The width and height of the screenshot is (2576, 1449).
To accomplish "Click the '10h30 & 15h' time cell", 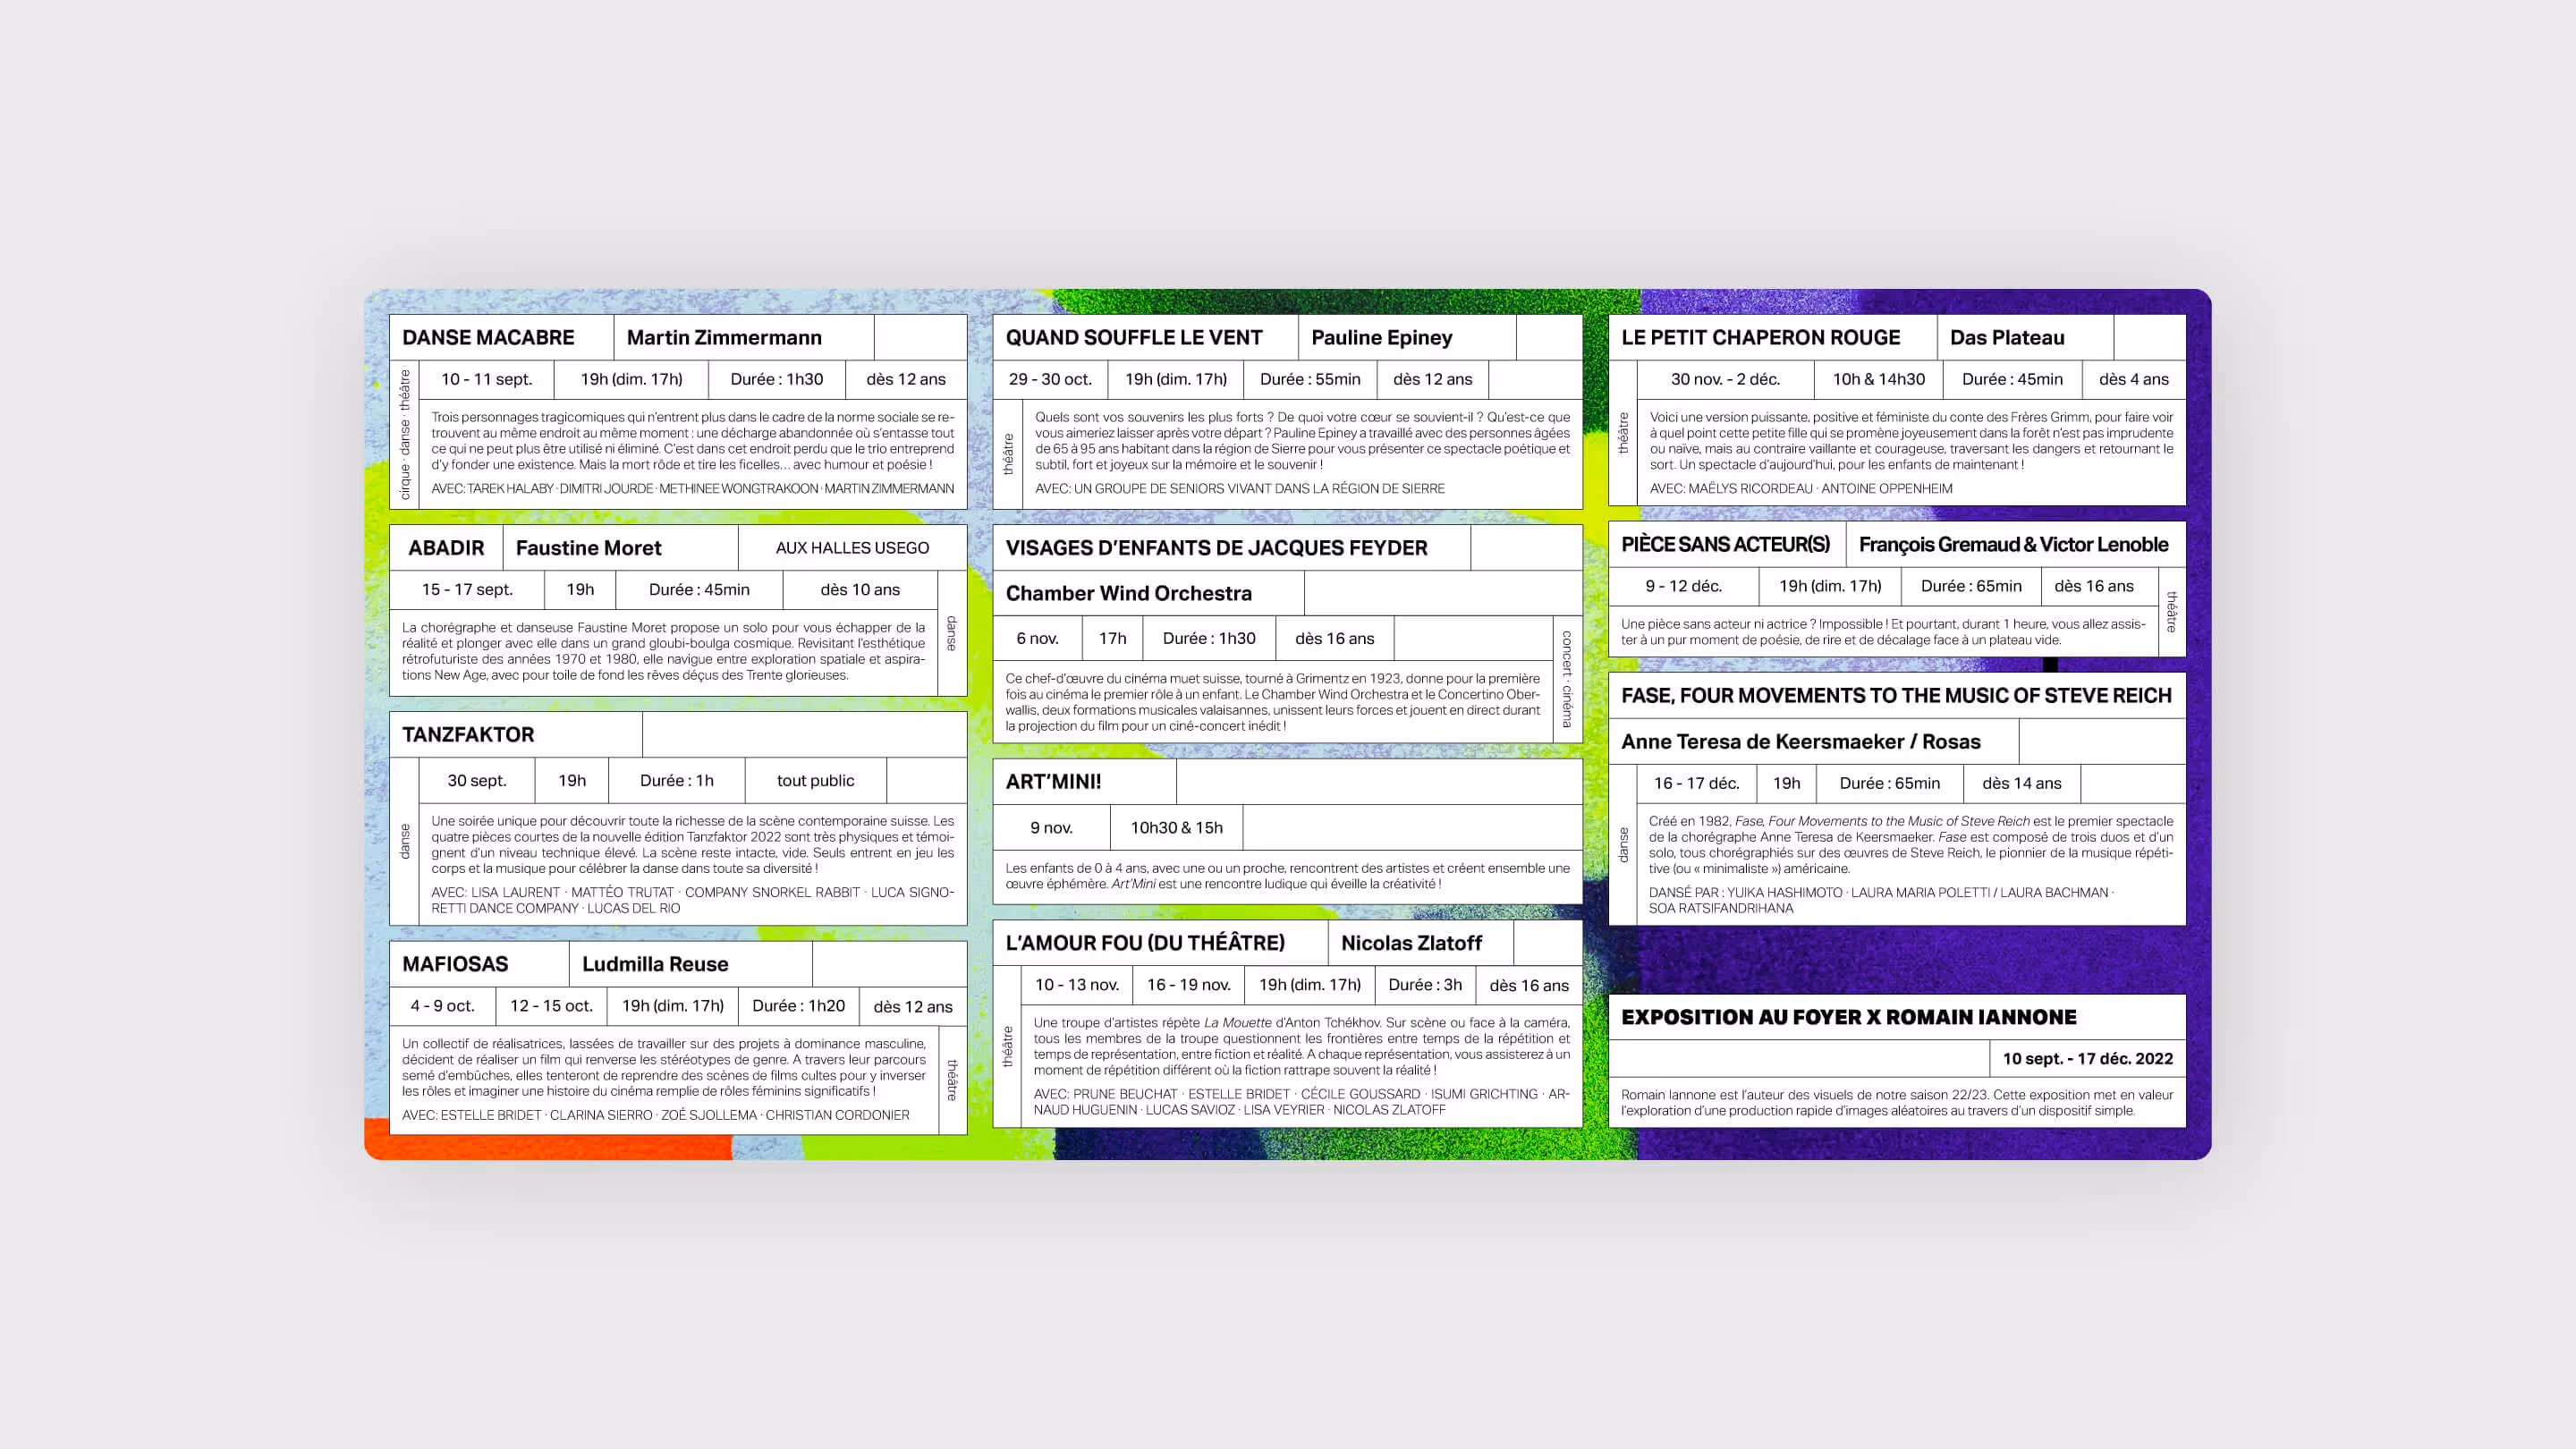I will [x=1177, y=828].
